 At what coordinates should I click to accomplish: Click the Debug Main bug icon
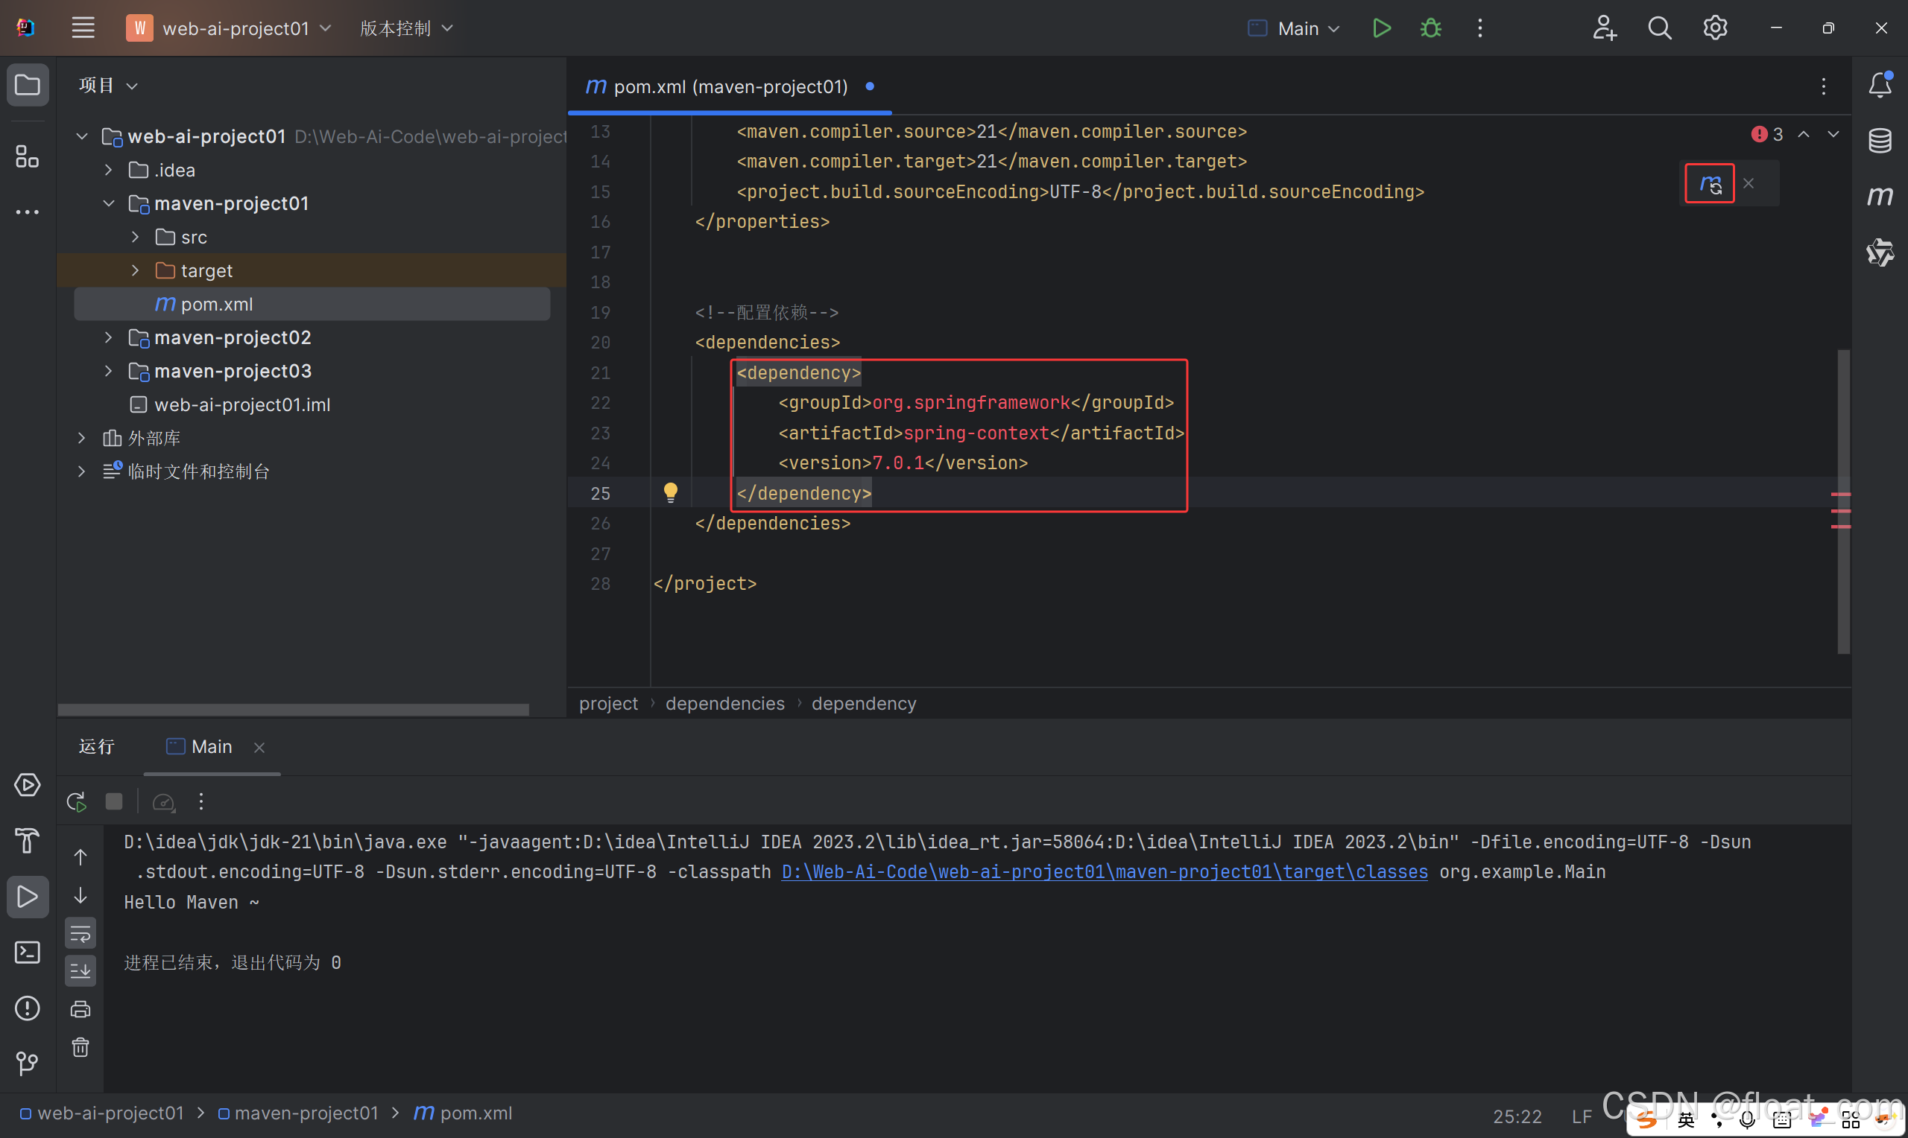[x=1430, y=28]
